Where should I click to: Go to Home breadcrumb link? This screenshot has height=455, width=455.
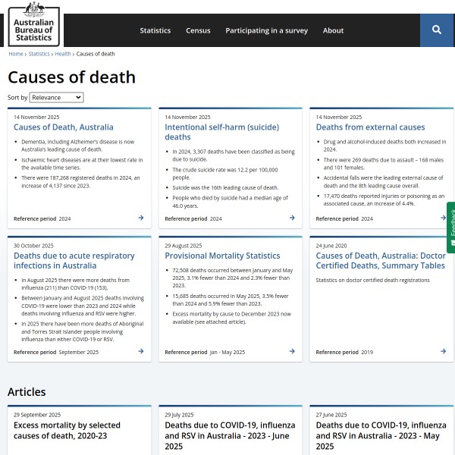tap(15, 54)
